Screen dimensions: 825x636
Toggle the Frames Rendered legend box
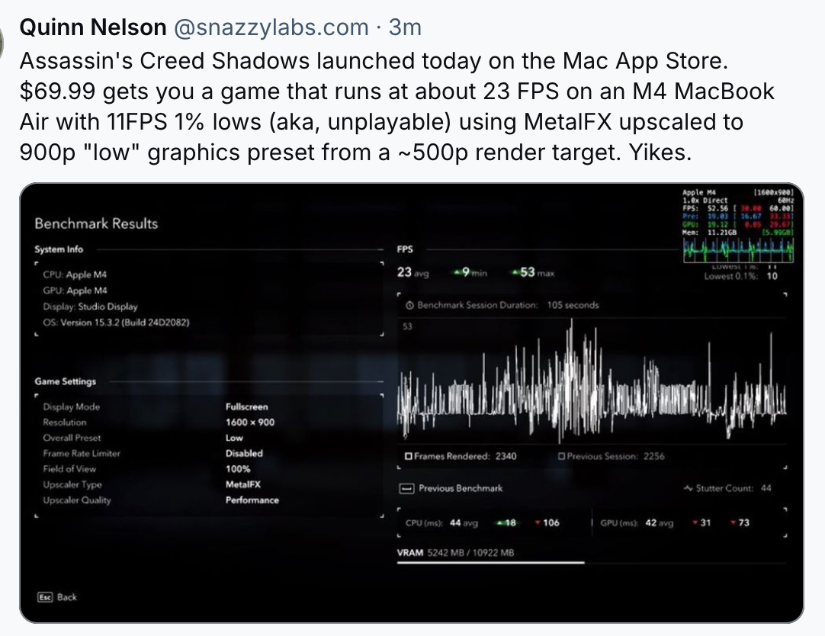pyautogui.click(x=408, y=456)
